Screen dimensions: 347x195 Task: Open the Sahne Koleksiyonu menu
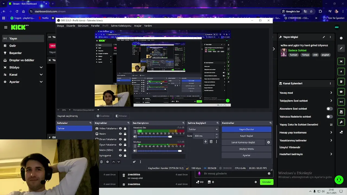[121, 26]
